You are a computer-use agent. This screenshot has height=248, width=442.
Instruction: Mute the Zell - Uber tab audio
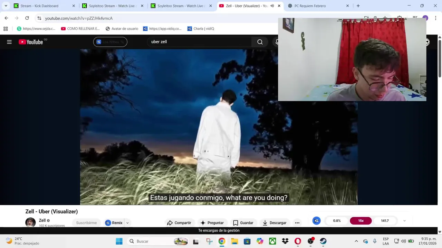272,6
